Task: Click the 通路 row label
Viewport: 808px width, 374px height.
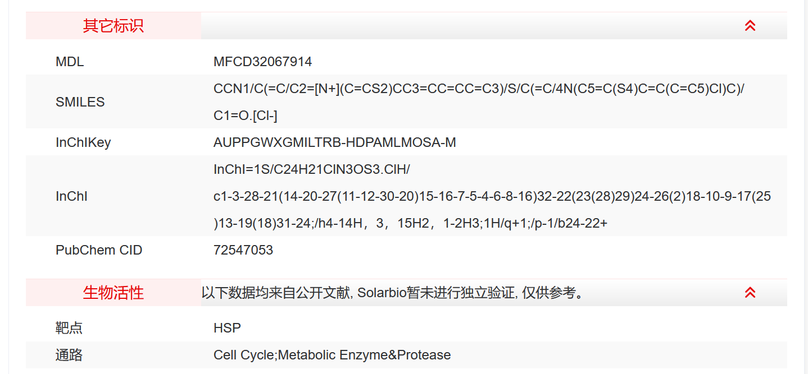Action: coord(69,355)
